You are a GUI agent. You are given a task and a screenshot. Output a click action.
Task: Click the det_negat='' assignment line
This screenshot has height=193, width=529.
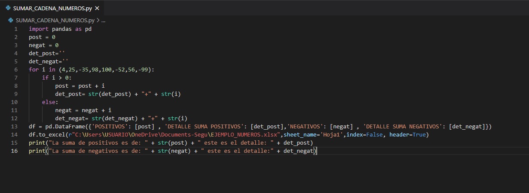tap(49, 62)
